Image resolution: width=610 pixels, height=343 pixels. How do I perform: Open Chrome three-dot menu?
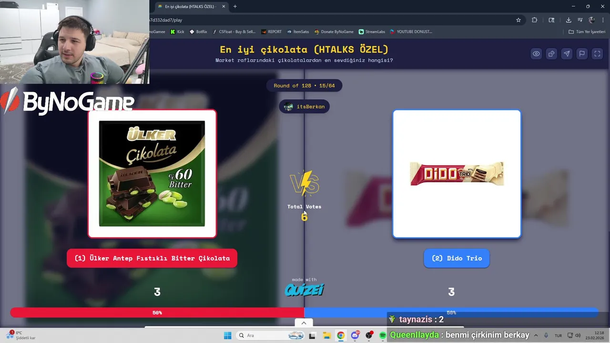(603, 20)
